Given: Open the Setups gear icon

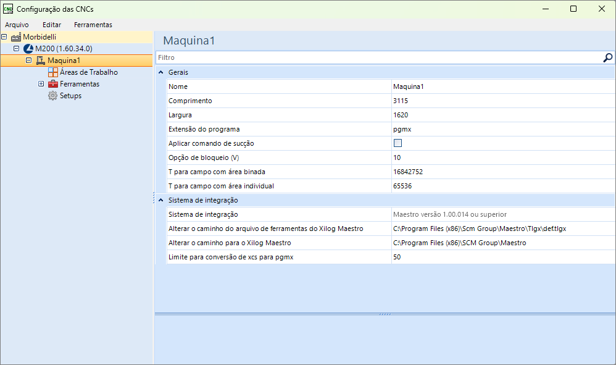Looking at the screenshot, I should tap(52, 96).
